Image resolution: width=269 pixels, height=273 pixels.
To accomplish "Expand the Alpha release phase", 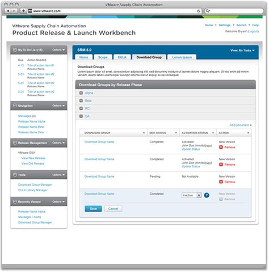I will 81,93.
